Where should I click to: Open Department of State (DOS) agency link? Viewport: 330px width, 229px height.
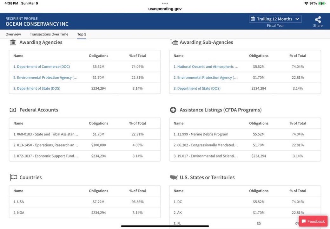click(x=37, y=88)
